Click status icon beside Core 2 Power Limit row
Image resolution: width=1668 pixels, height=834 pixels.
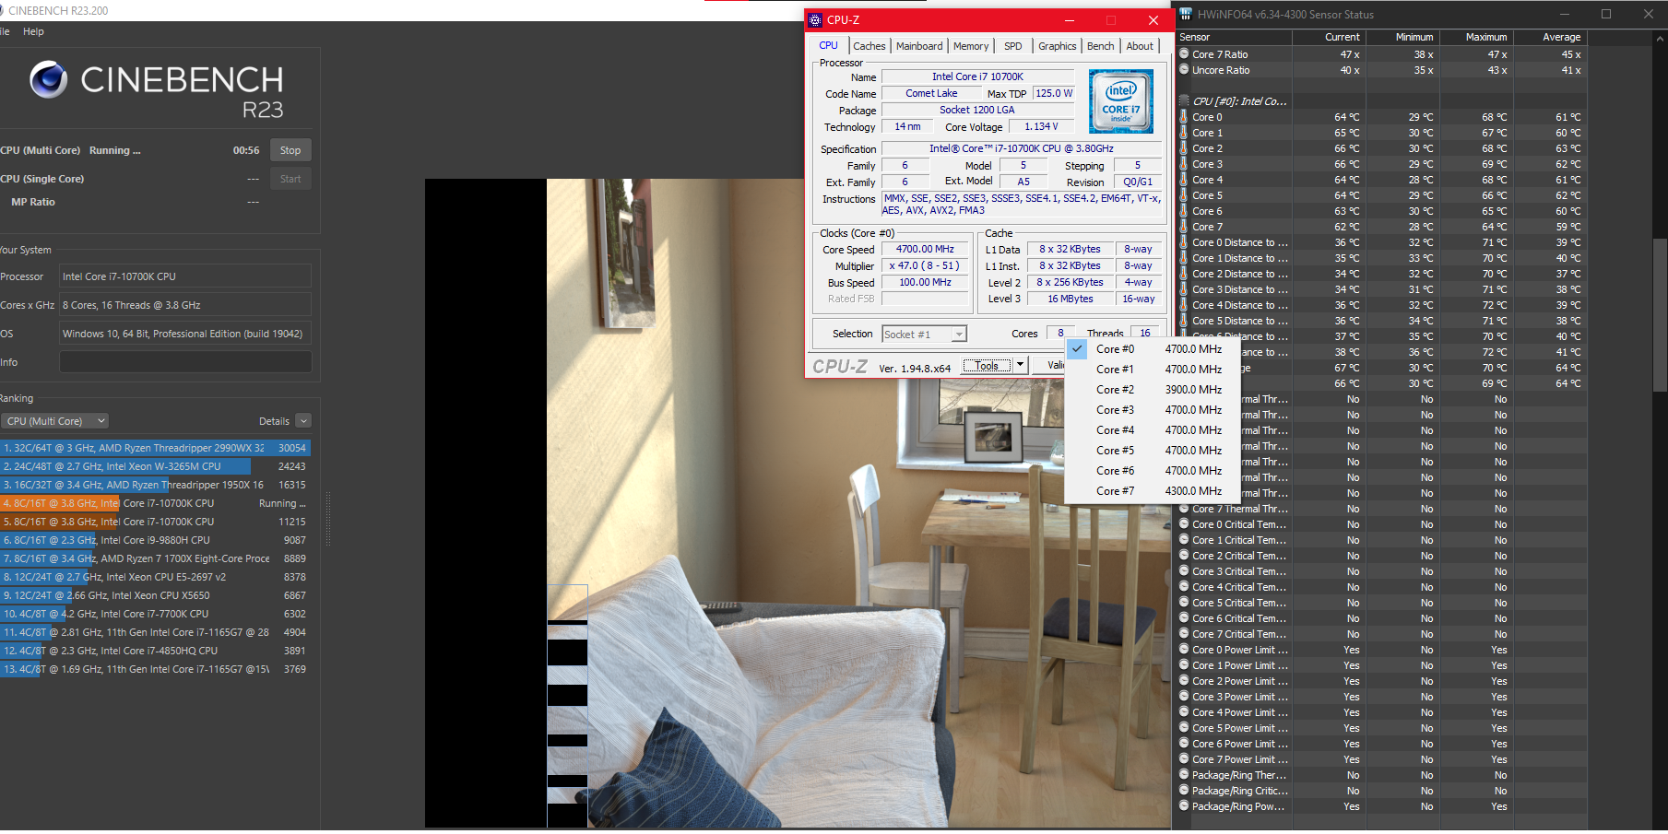coord(1184,681)
